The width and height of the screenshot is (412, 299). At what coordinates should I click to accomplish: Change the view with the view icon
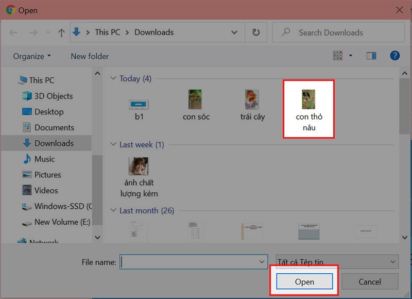[x=338, y=56]
